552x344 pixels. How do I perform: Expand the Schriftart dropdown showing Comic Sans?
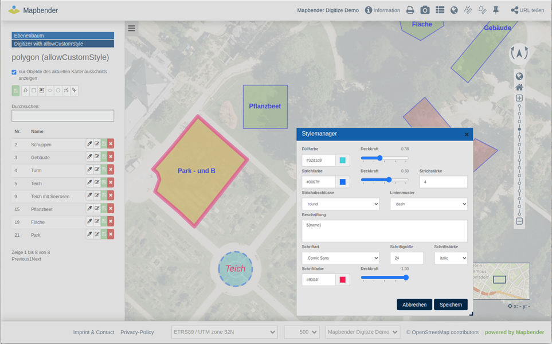340,258
